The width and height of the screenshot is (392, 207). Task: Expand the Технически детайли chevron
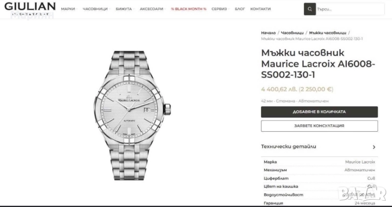pos(374,147)
